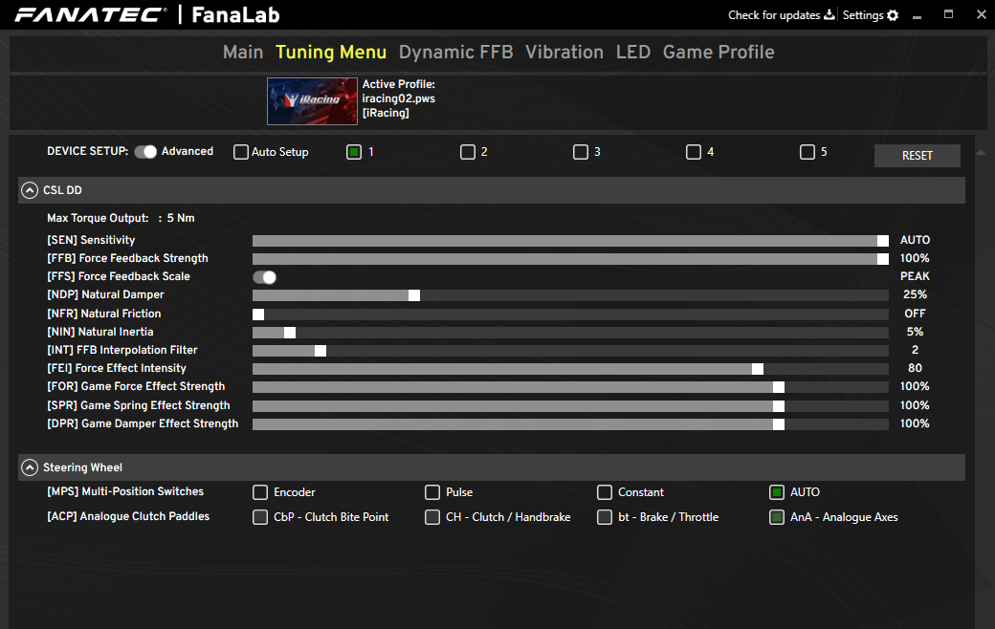
Task: Click the Force Feedback Strength slider handle
Action: tap(883, 259)
